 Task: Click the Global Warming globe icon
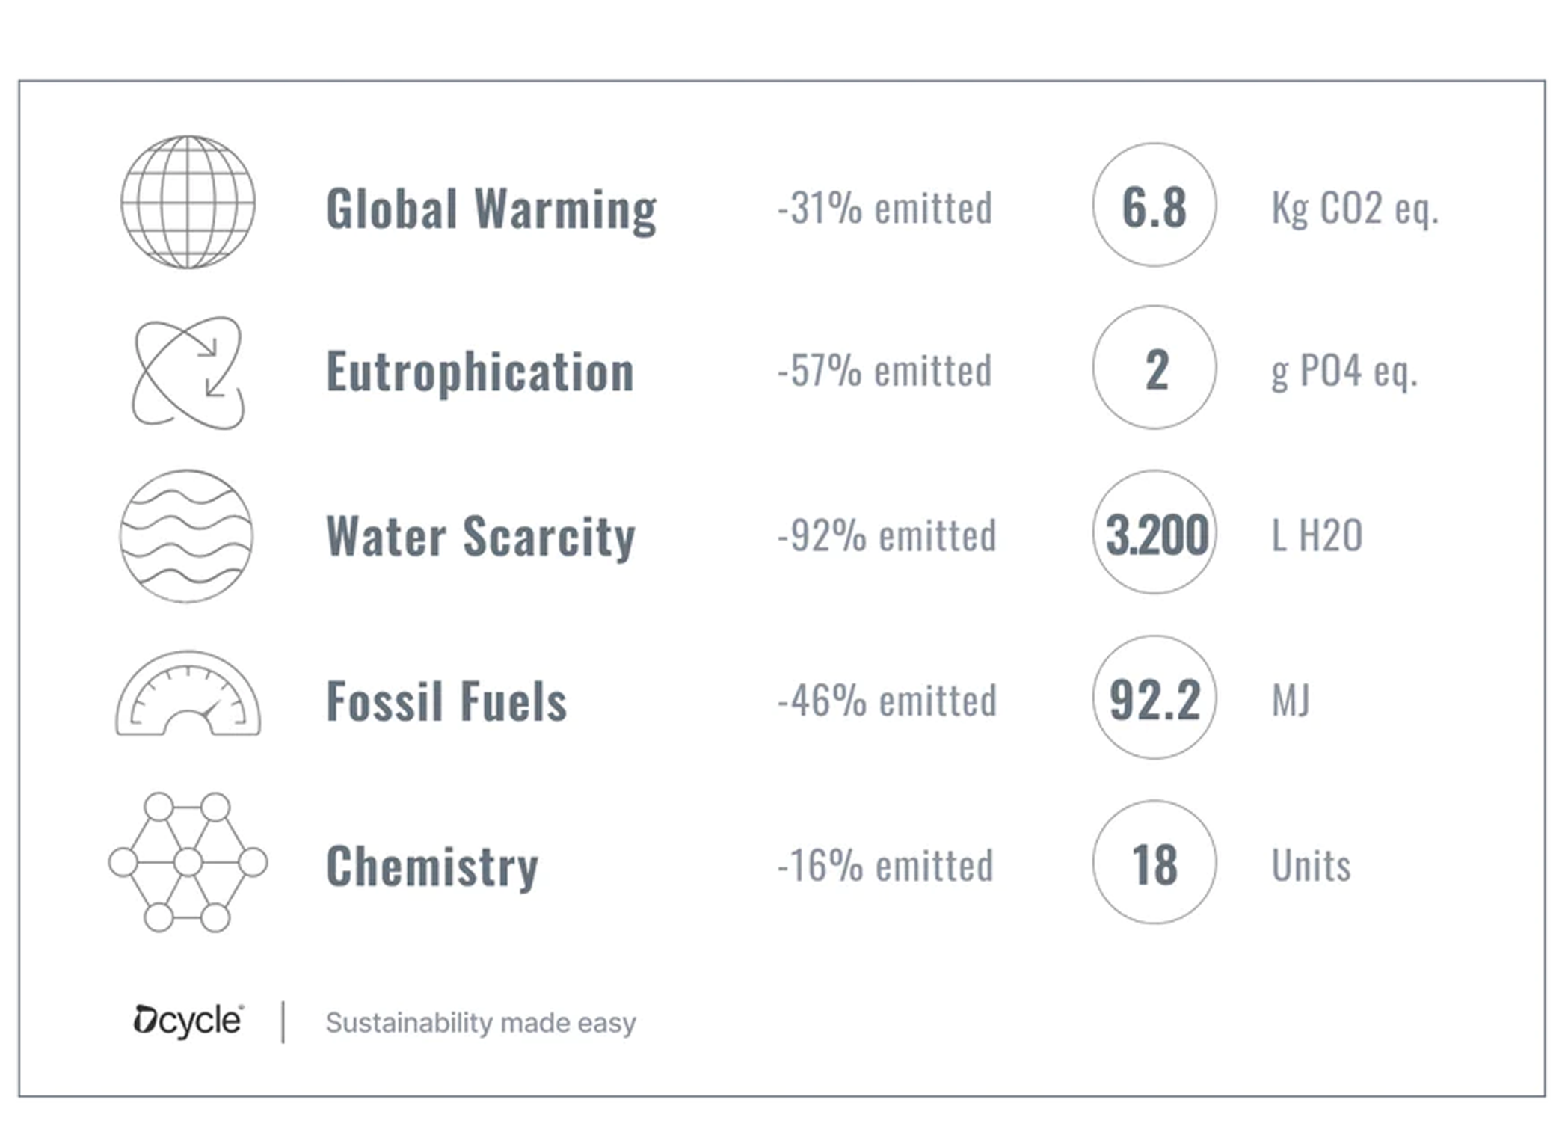pos(188,202)
